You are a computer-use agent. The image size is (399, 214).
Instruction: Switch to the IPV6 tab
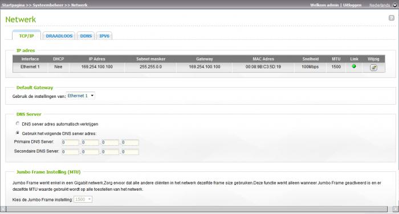click(x=104, y=36)
